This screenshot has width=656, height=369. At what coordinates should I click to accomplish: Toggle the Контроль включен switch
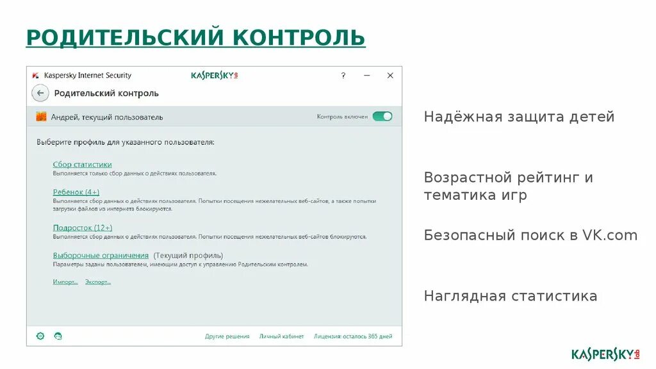point(382,117)
